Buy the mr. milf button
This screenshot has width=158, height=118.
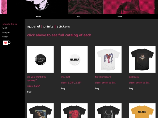pos(63,89)
